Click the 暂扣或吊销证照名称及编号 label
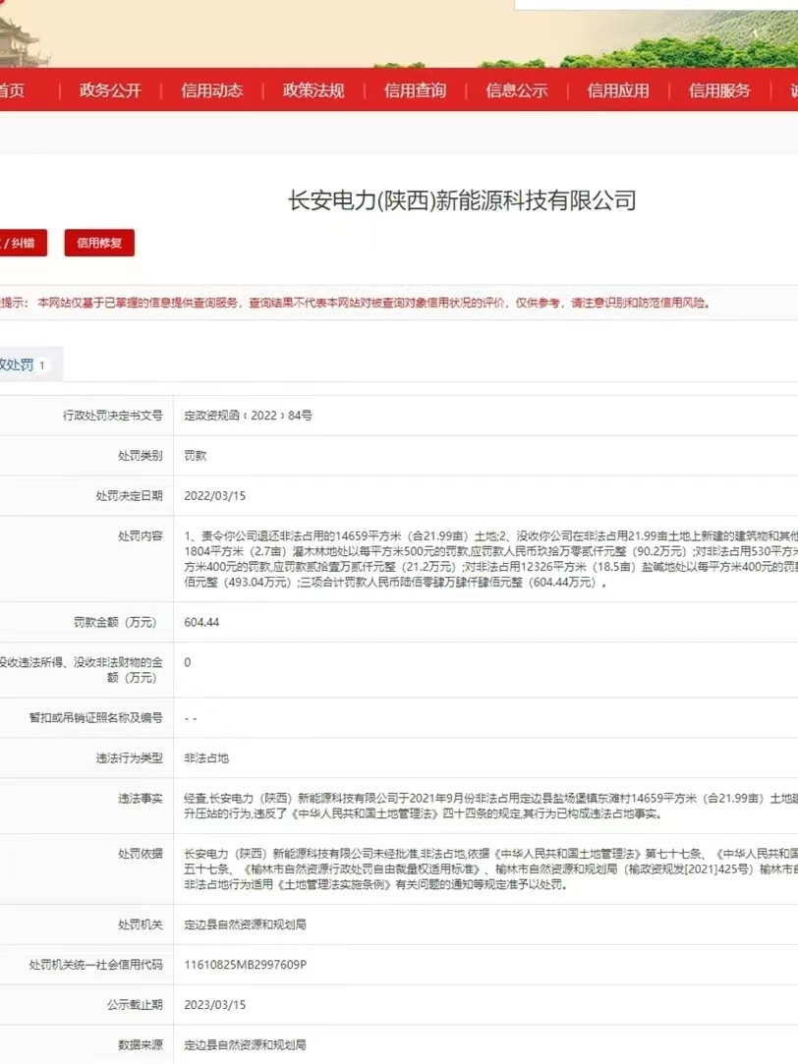 click(x=95, y=718)
